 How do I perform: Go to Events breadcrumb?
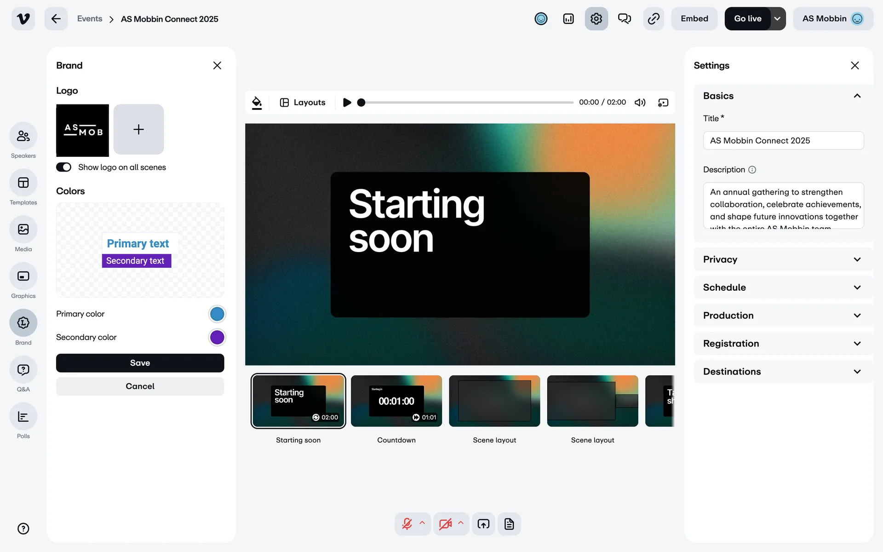tap(90, 19)
